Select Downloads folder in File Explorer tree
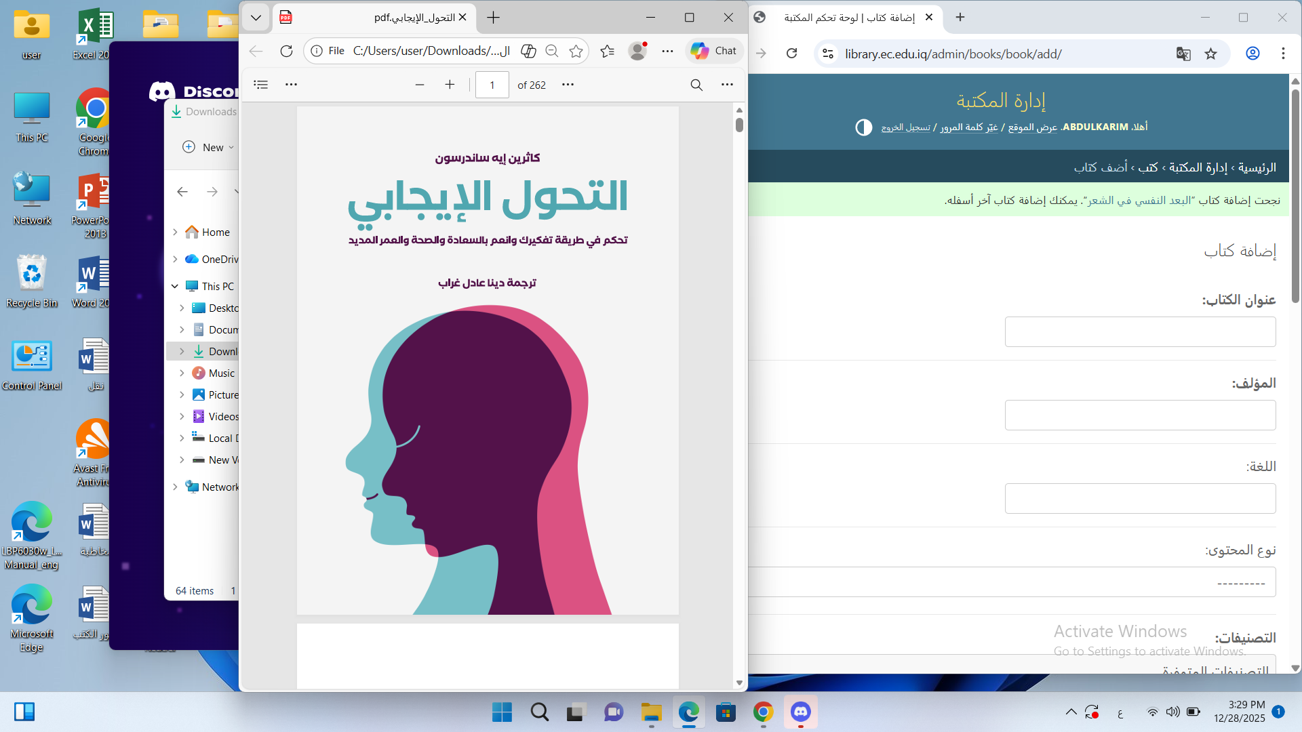 pyautogui.click(x=203, y=352)
